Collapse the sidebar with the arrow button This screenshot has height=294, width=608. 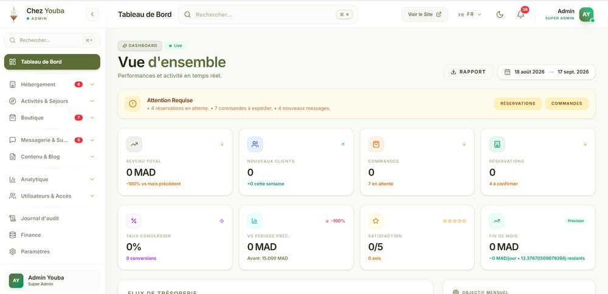(x=92, y=15)
